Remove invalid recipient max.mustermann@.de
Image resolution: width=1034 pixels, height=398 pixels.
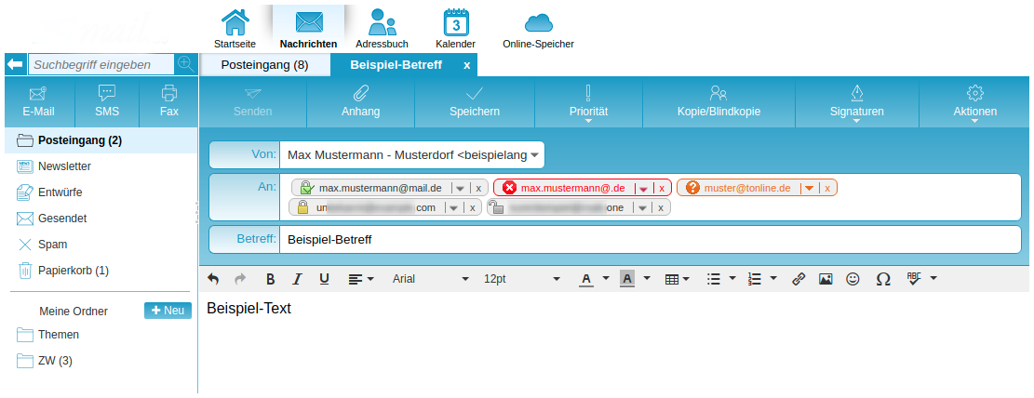click(x=663, y=188)
